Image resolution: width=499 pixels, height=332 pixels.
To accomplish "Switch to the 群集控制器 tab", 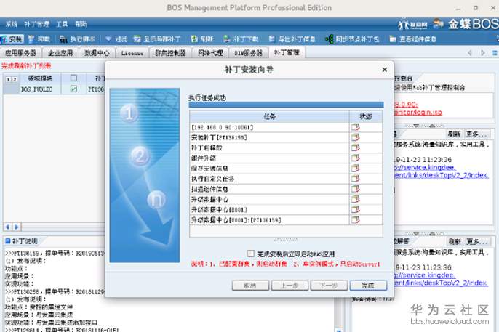I will tap(170, 53).
